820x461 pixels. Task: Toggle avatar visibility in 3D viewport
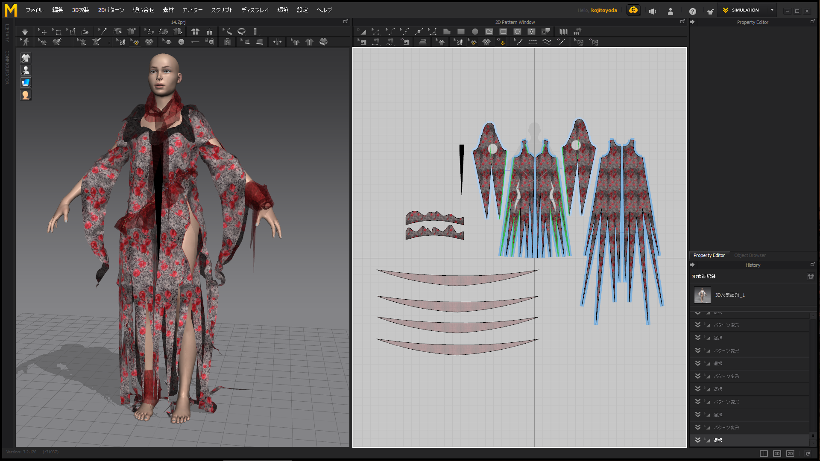tap(26, 70)
